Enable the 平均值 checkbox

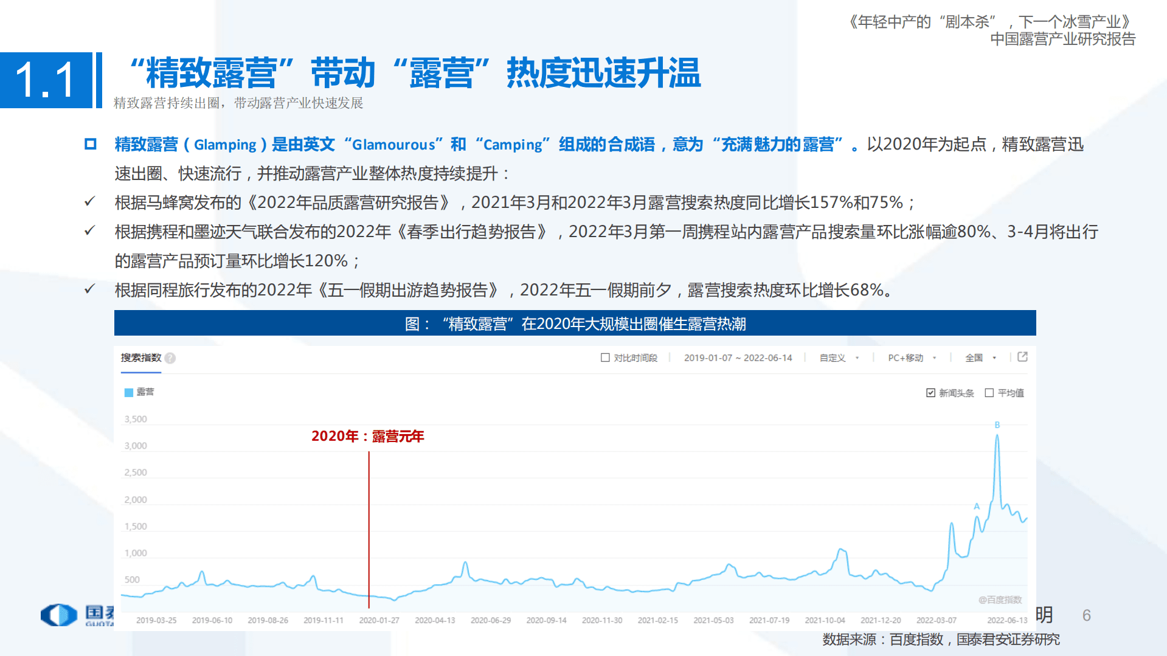pos(990,393)
